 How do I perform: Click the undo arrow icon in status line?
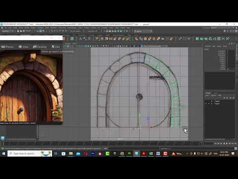27,31
